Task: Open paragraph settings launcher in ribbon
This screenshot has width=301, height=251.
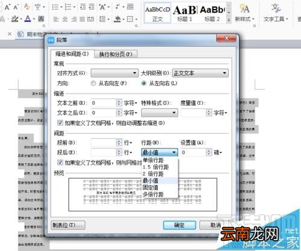Action: [x=137, y=26]
